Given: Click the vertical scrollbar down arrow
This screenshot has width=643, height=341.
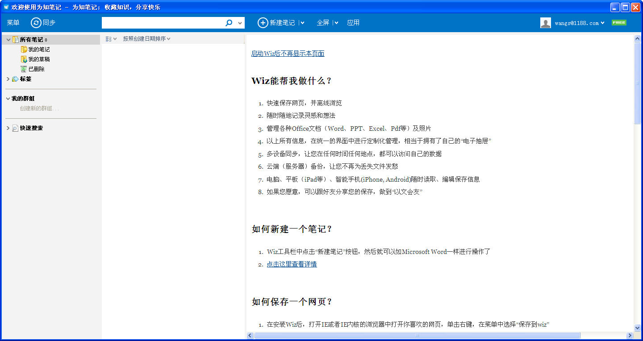Looking at the screenshot, I should coord(637,328).
